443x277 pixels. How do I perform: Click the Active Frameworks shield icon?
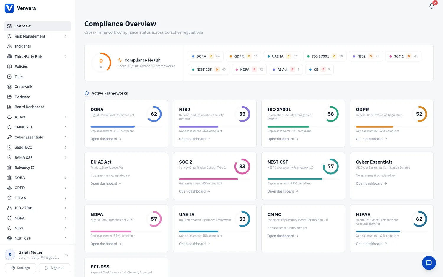(x=87, y=93)
